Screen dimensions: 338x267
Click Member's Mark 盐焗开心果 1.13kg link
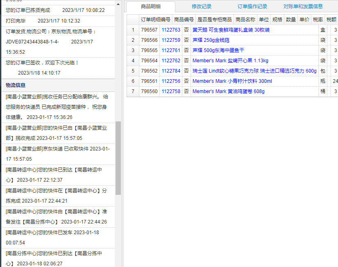tap(230, 61)
